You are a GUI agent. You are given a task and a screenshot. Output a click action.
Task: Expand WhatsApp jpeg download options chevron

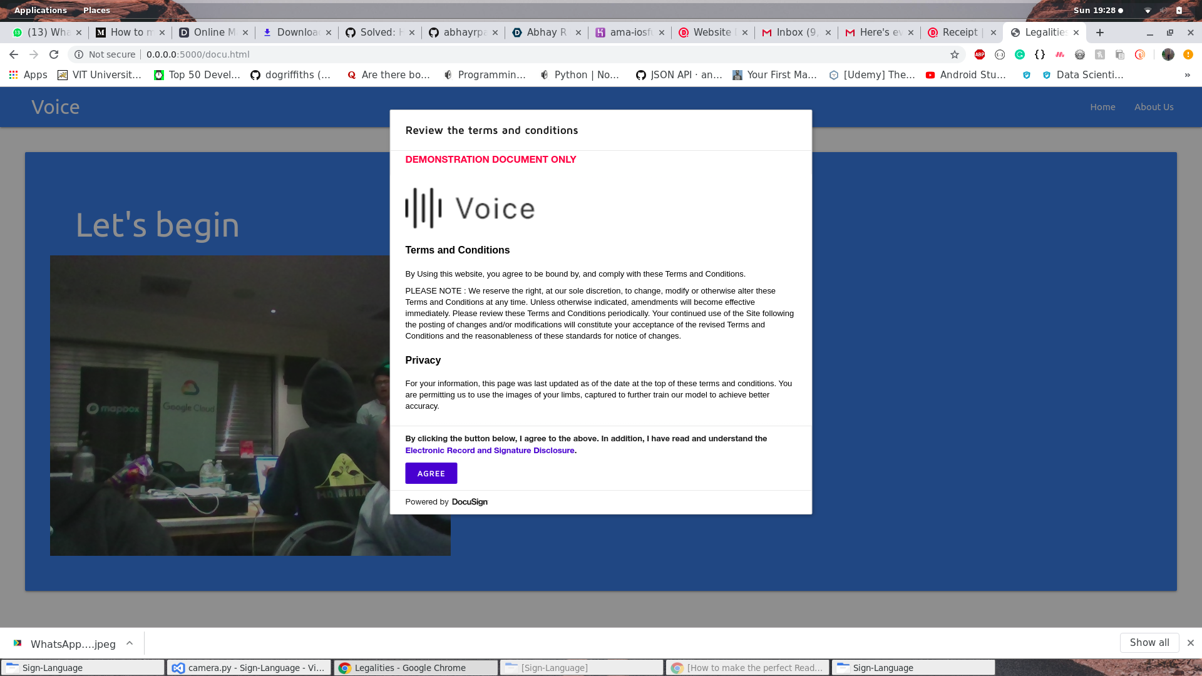130,643
